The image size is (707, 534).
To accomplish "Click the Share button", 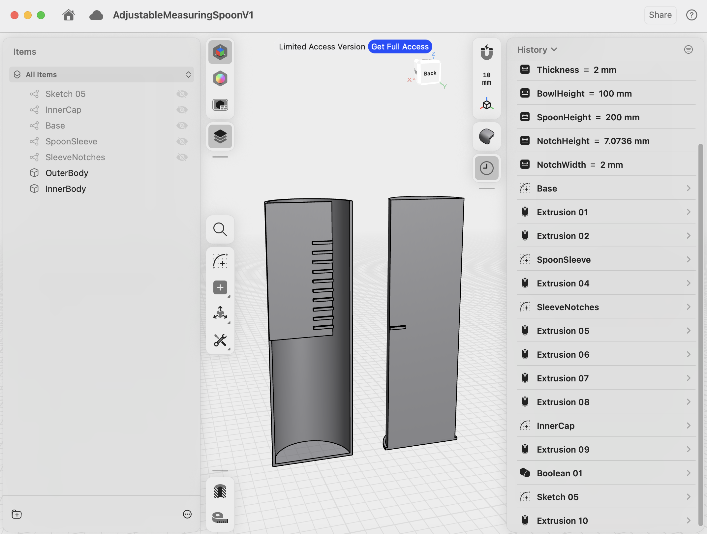I will [660, 15].
